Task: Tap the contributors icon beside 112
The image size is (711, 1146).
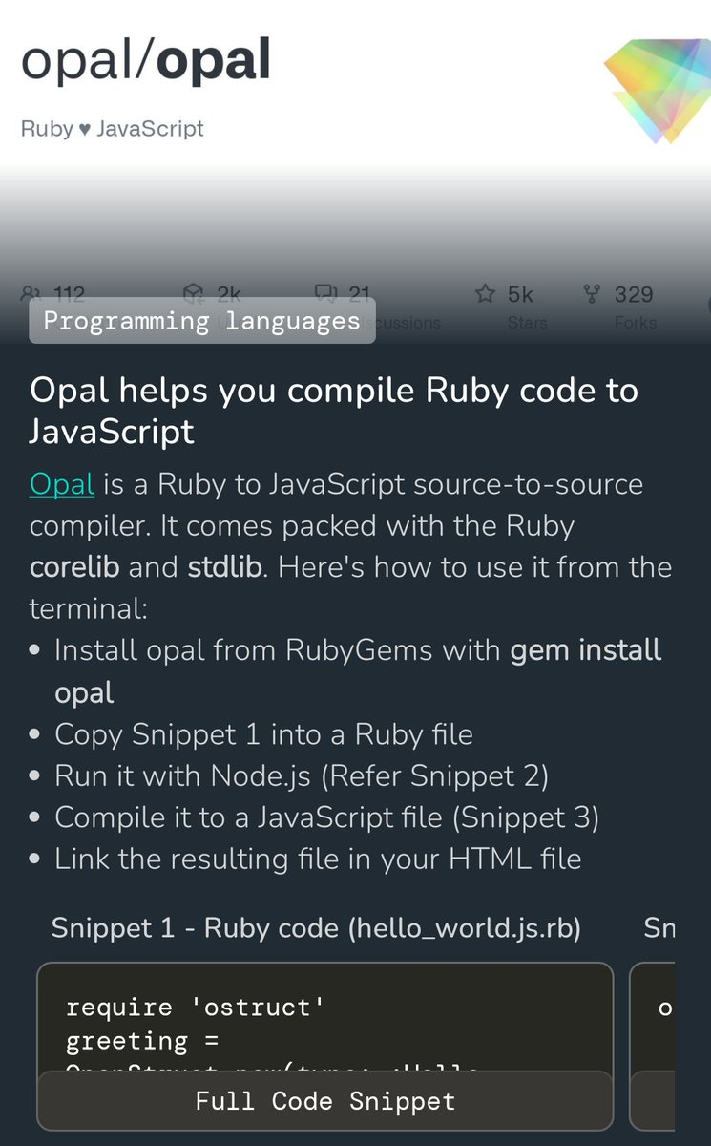Action: click(x=32, y=294)
